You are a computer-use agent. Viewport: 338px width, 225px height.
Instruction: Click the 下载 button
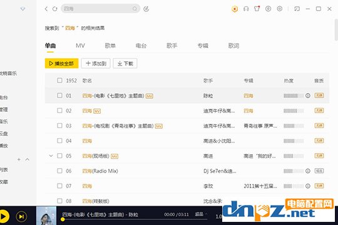coord(125,63)
